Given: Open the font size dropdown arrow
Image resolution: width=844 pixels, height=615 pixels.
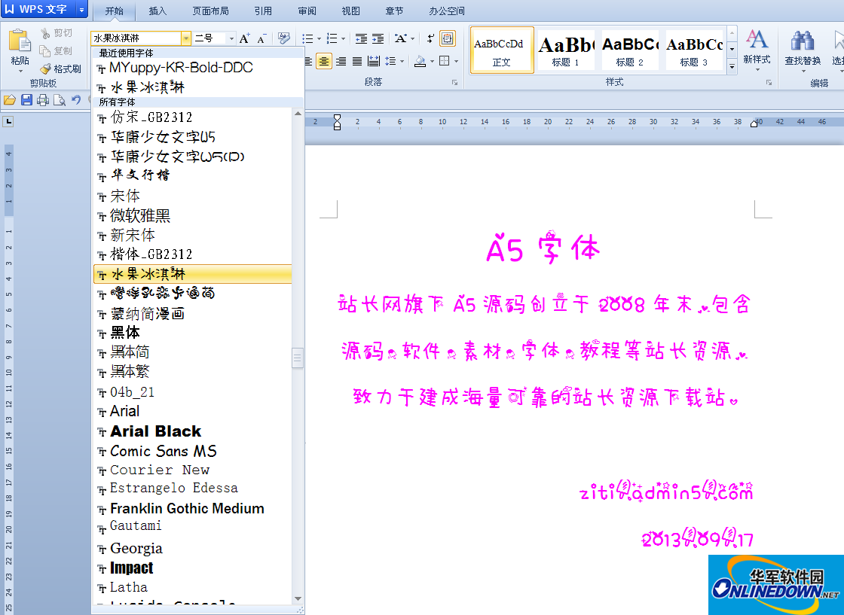Looking at the screenshot, I should coord(231,38).
